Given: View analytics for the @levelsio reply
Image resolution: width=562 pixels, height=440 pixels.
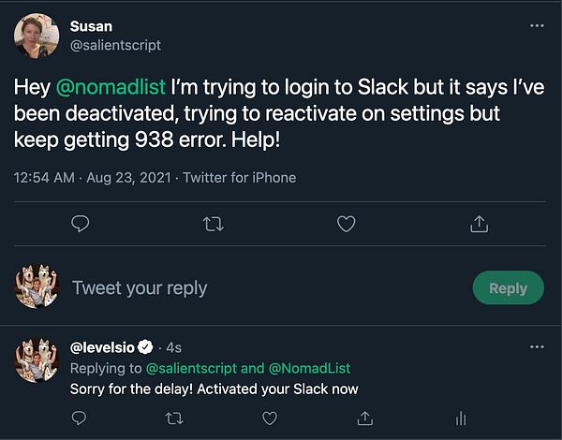Looking at the screenshot, I should pos(461,418).
